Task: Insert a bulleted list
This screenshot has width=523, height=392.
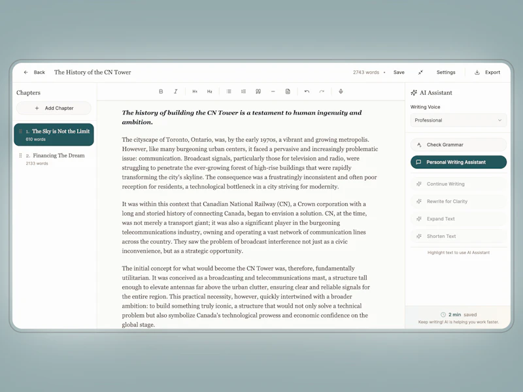Action: tap(228, 91)
